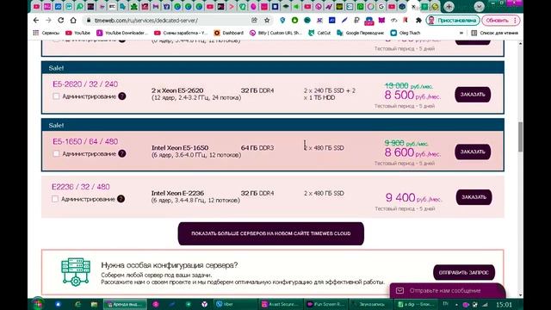The width and height of the screenshot is (551, 310).
Task: Select the Intel Xeon E-2236 text
Action: pyautogui.click(x=177, y=193)
